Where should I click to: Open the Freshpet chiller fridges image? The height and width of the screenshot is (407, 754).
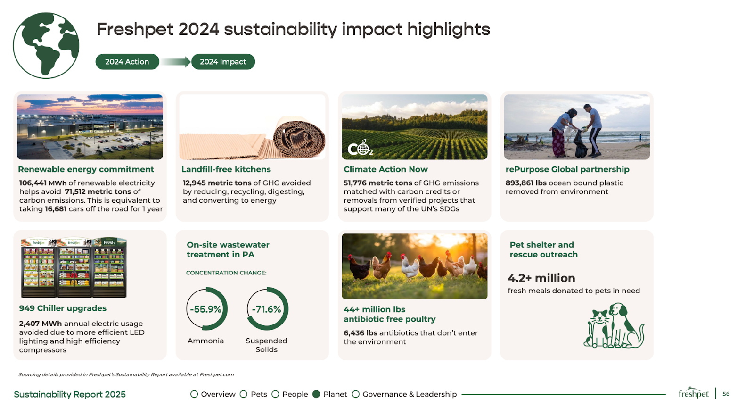74,267
